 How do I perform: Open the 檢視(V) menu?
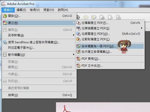[35, 10]
